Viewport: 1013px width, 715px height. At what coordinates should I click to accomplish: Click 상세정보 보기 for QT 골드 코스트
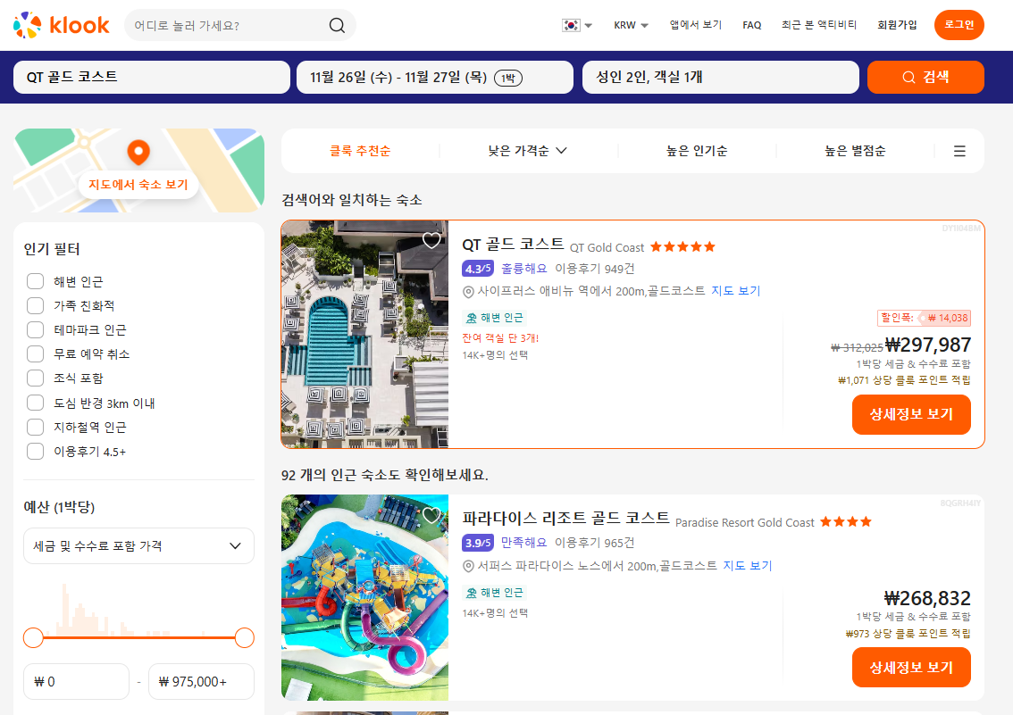(x=911, y=414)
